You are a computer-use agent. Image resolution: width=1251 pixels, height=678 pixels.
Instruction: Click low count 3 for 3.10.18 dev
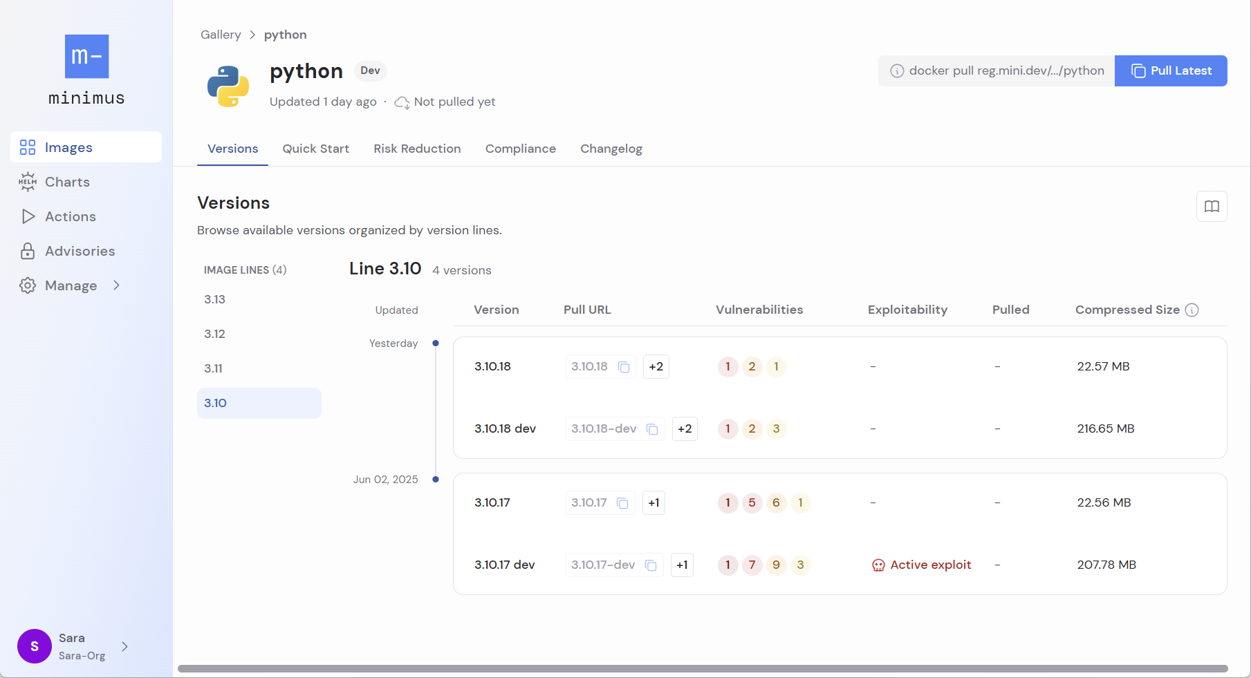tap(776, 429)
